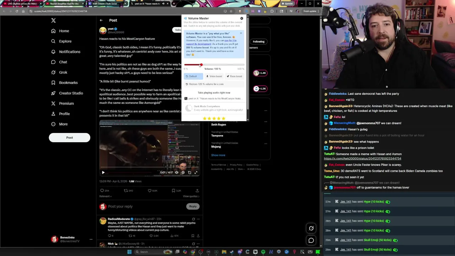455x256 pixels.
Task: Open more options for Mojang trend
Action: coord(266,144)
